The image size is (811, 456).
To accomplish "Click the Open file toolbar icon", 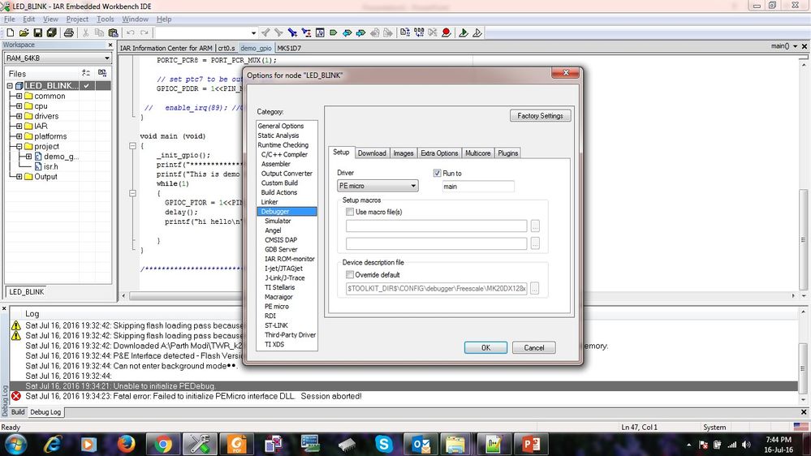I will [24, 32].
